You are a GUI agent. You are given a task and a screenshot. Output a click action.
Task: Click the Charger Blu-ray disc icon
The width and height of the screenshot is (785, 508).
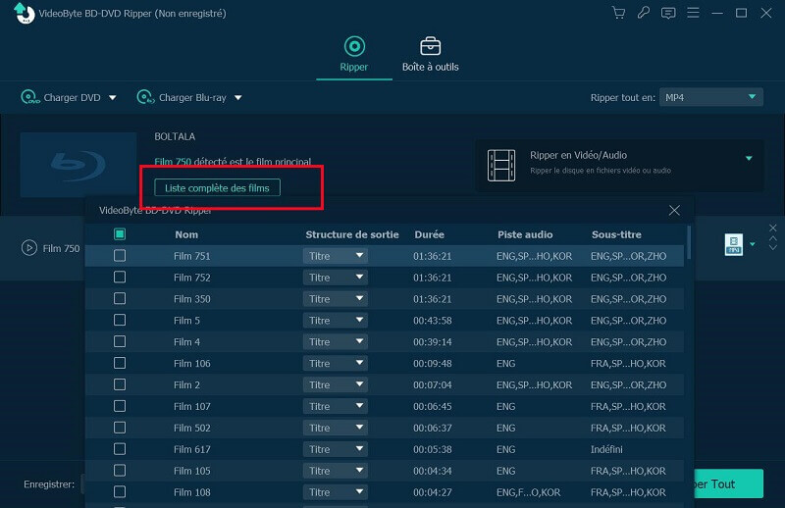[x=145, y=97]
